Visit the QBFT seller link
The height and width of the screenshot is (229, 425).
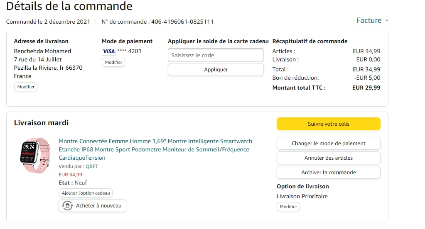pyautogui.click(x=91, y=166)
